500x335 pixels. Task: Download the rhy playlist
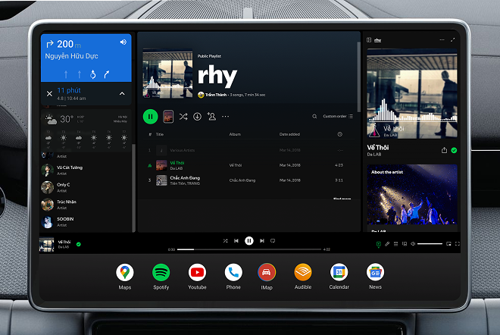[197, 116]
